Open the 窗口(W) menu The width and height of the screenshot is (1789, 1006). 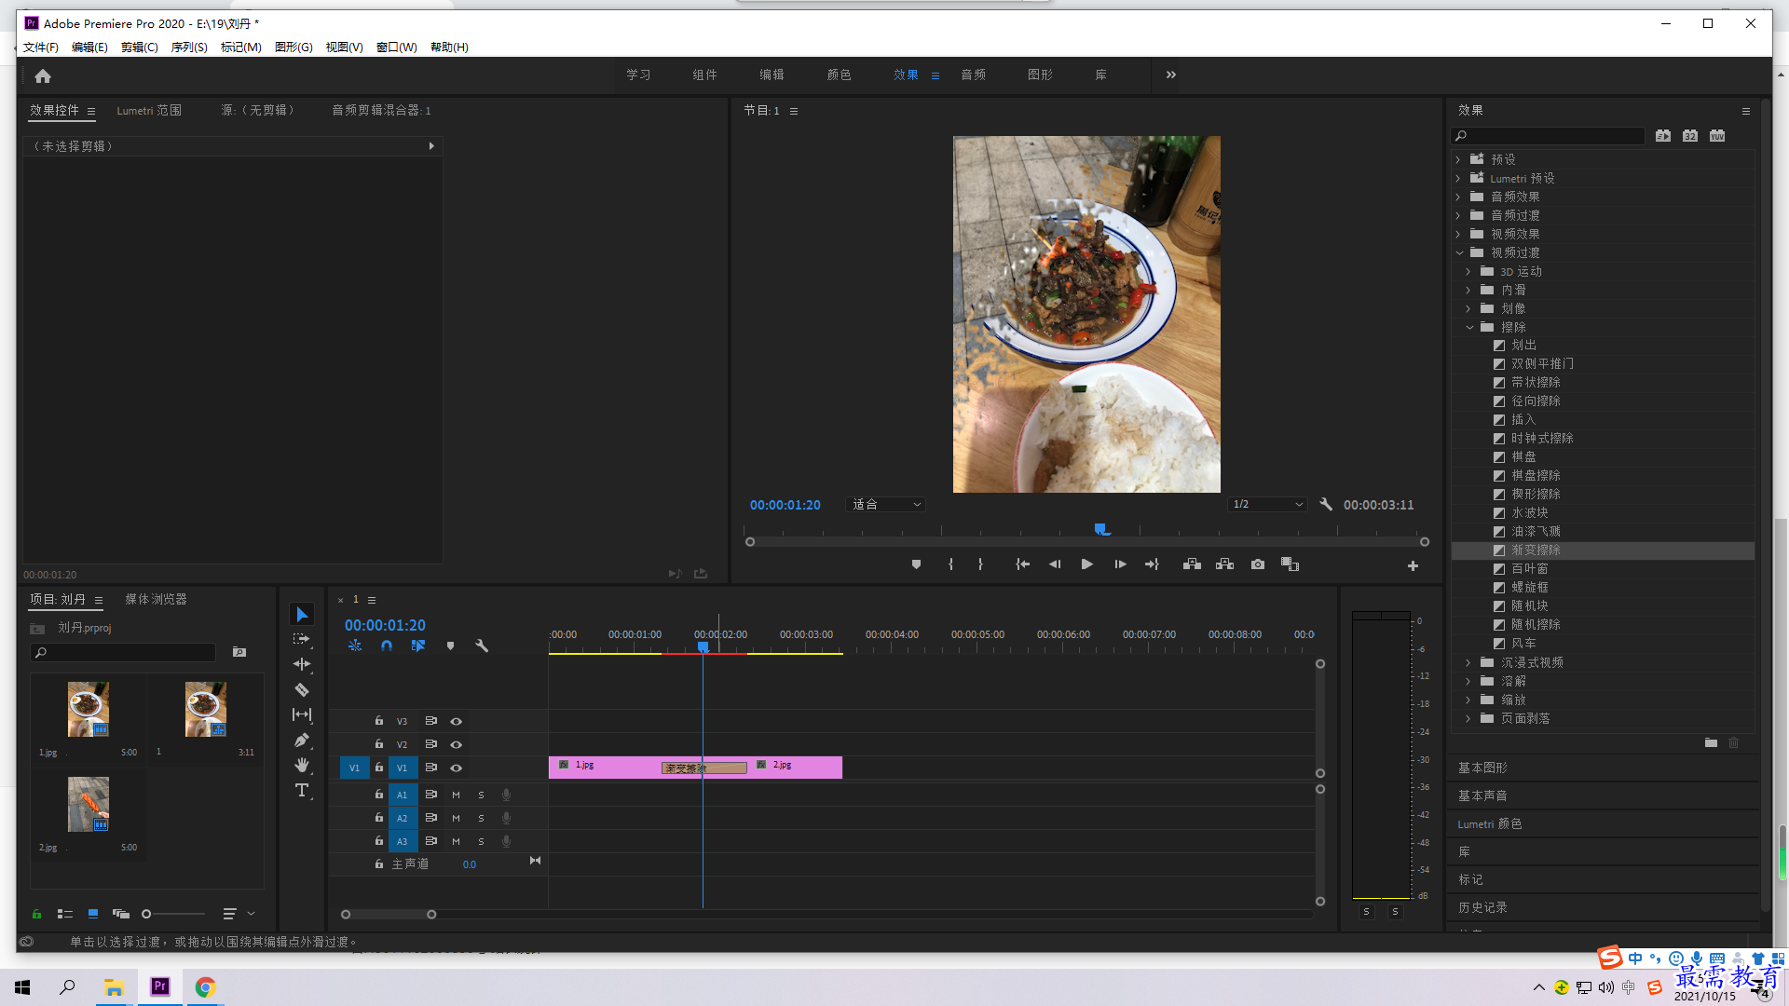tap(396, 48)
